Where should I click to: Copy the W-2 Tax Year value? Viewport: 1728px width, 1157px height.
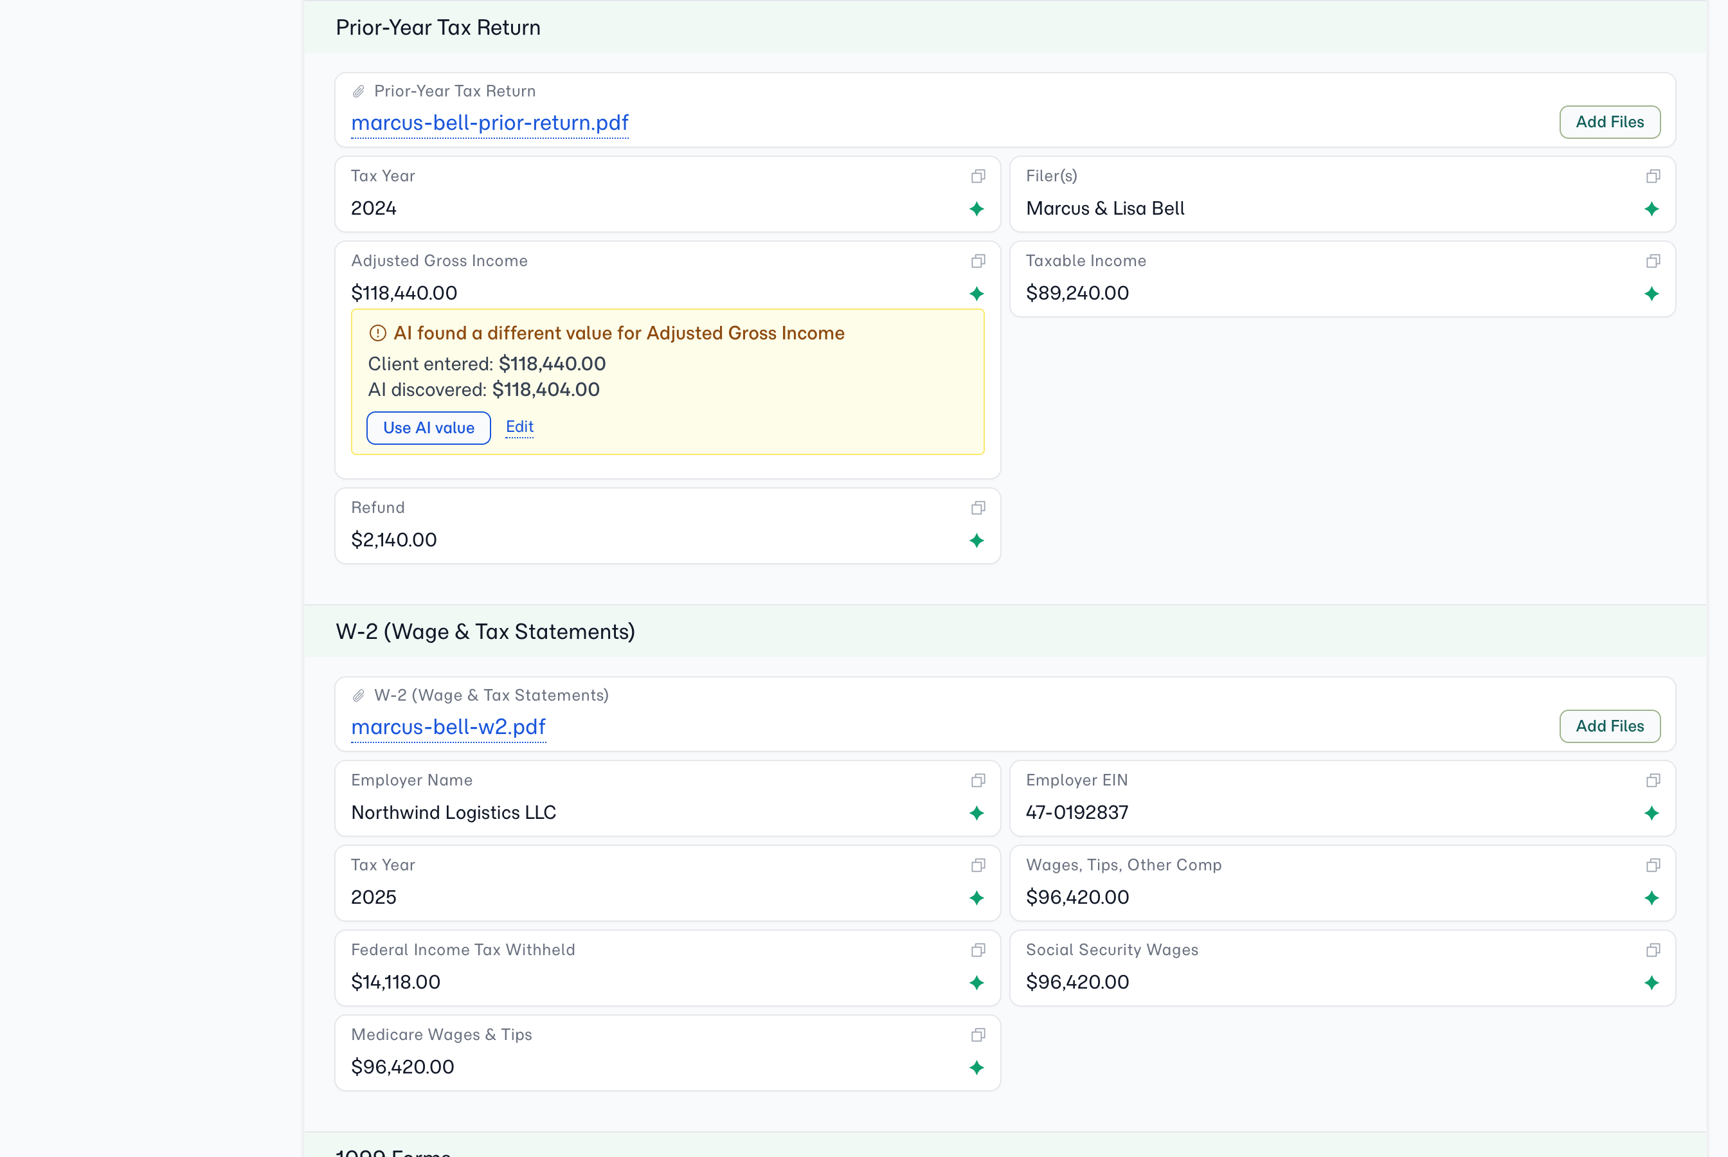(x=978, y=866)
